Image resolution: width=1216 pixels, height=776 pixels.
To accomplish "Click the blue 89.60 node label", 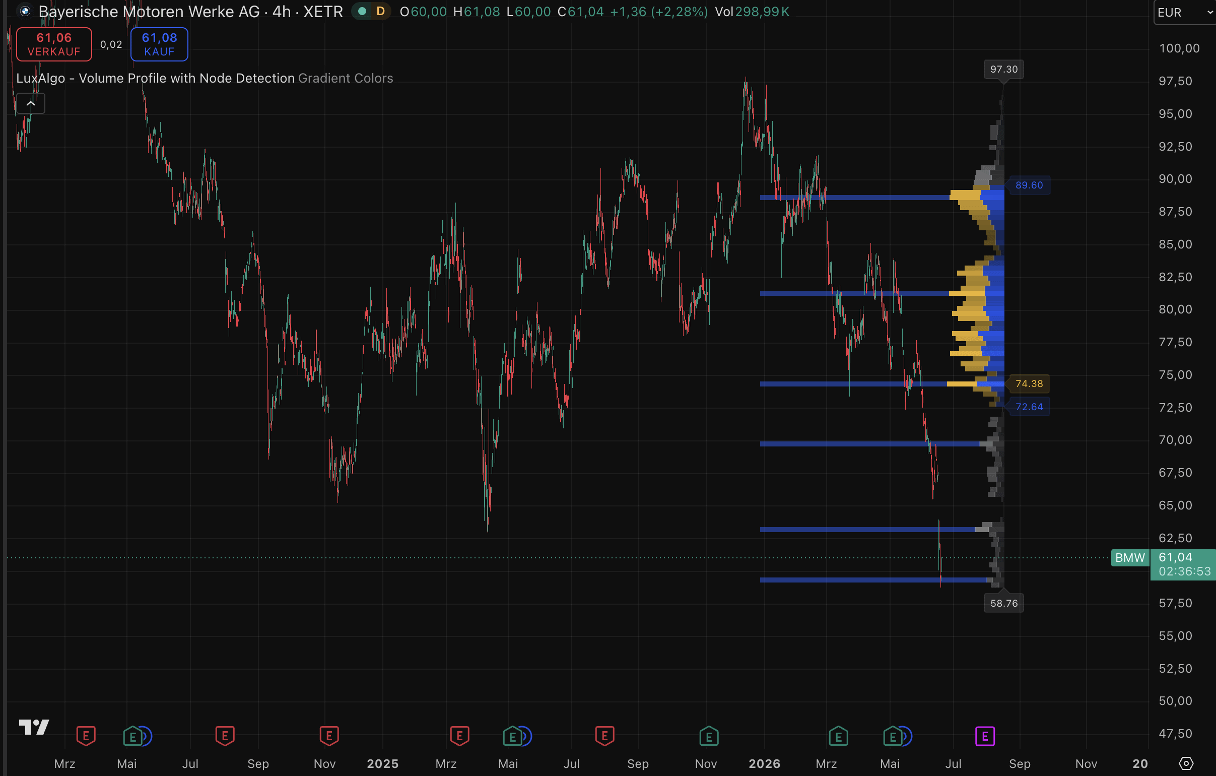I will click(1029, 185).
